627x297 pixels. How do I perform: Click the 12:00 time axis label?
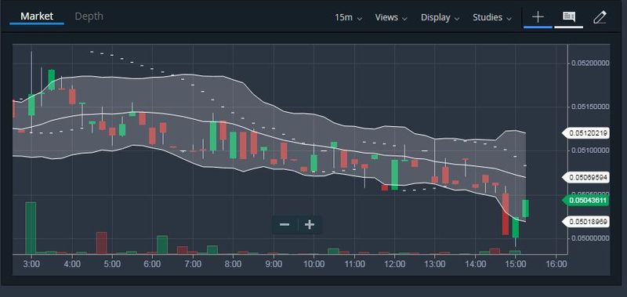tap(395, 264)
